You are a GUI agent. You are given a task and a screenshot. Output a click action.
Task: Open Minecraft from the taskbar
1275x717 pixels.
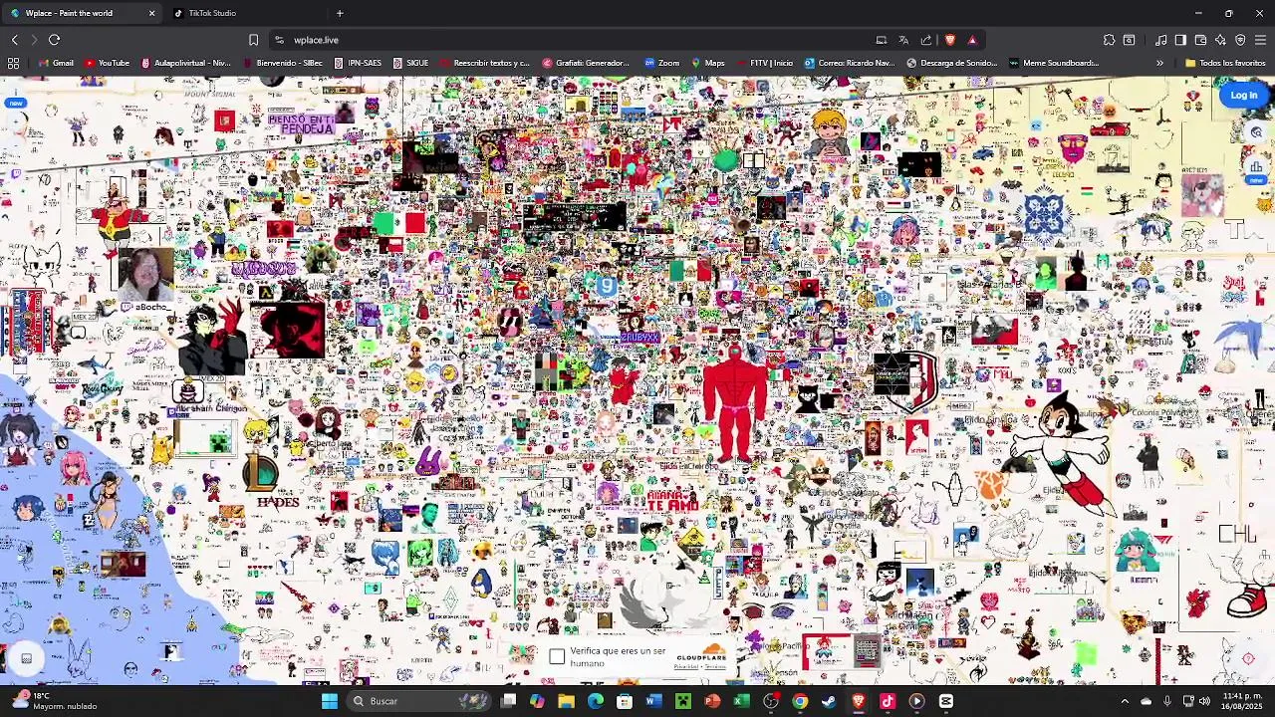coord(682,701)
